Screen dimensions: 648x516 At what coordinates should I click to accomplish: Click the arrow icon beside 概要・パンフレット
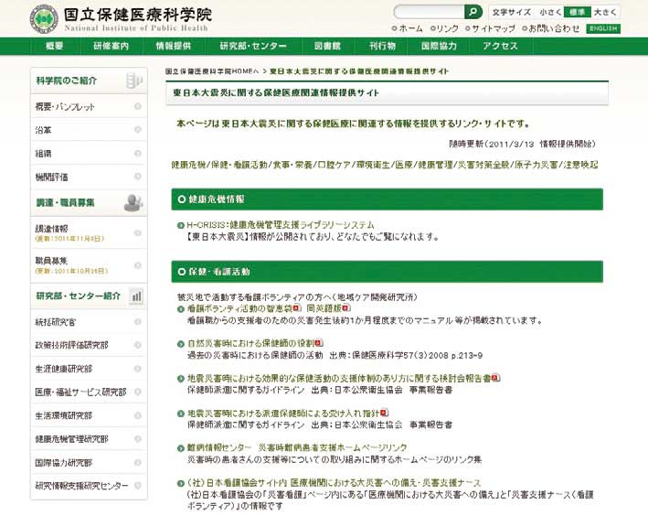(x=137, y=106)
